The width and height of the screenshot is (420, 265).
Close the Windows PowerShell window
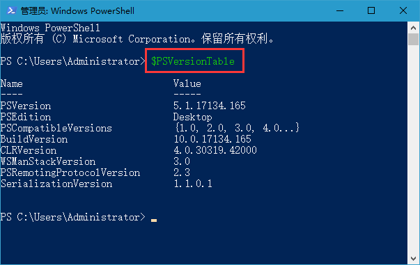pyautogui.click(x=403, y=10)
